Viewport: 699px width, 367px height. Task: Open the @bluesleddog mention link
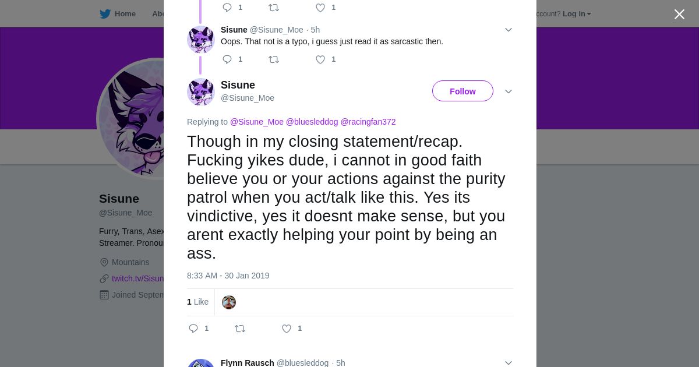[x=312, y=122]
